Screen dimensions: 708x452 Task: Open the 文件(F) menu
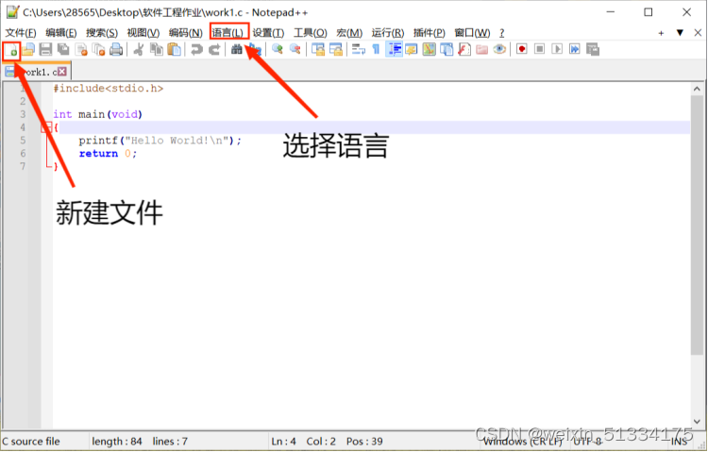[x=21, y=32]
